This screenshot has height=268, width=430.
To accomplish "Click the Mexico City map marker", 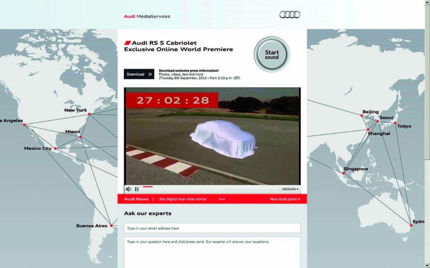I will click(55, 149).
